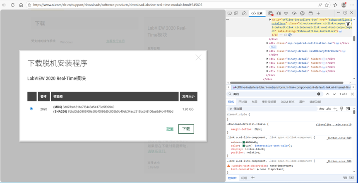Click the floating accessibility figure icon

pyautogui.click(x=348, y=24)
